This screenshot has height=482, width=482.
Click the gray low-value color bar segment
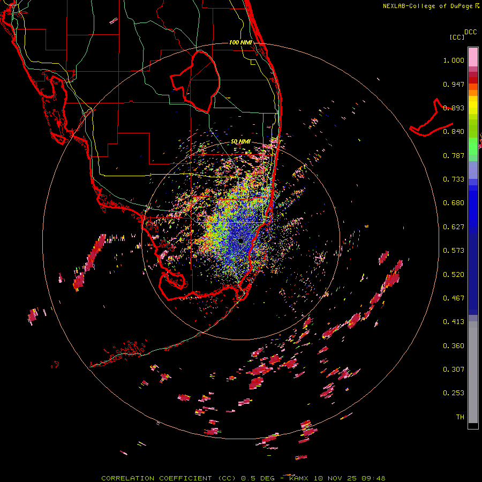[x=473, y=372]
